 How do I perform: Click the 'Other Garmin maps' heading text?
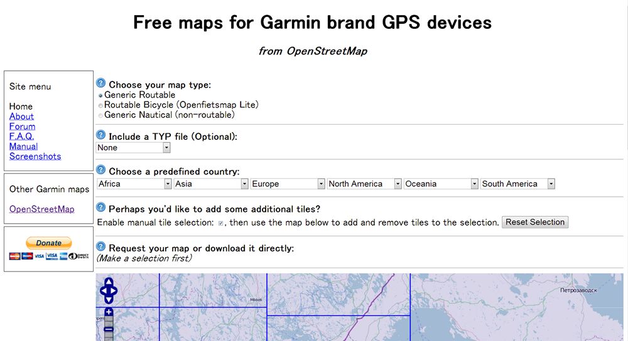coord(49,189)
